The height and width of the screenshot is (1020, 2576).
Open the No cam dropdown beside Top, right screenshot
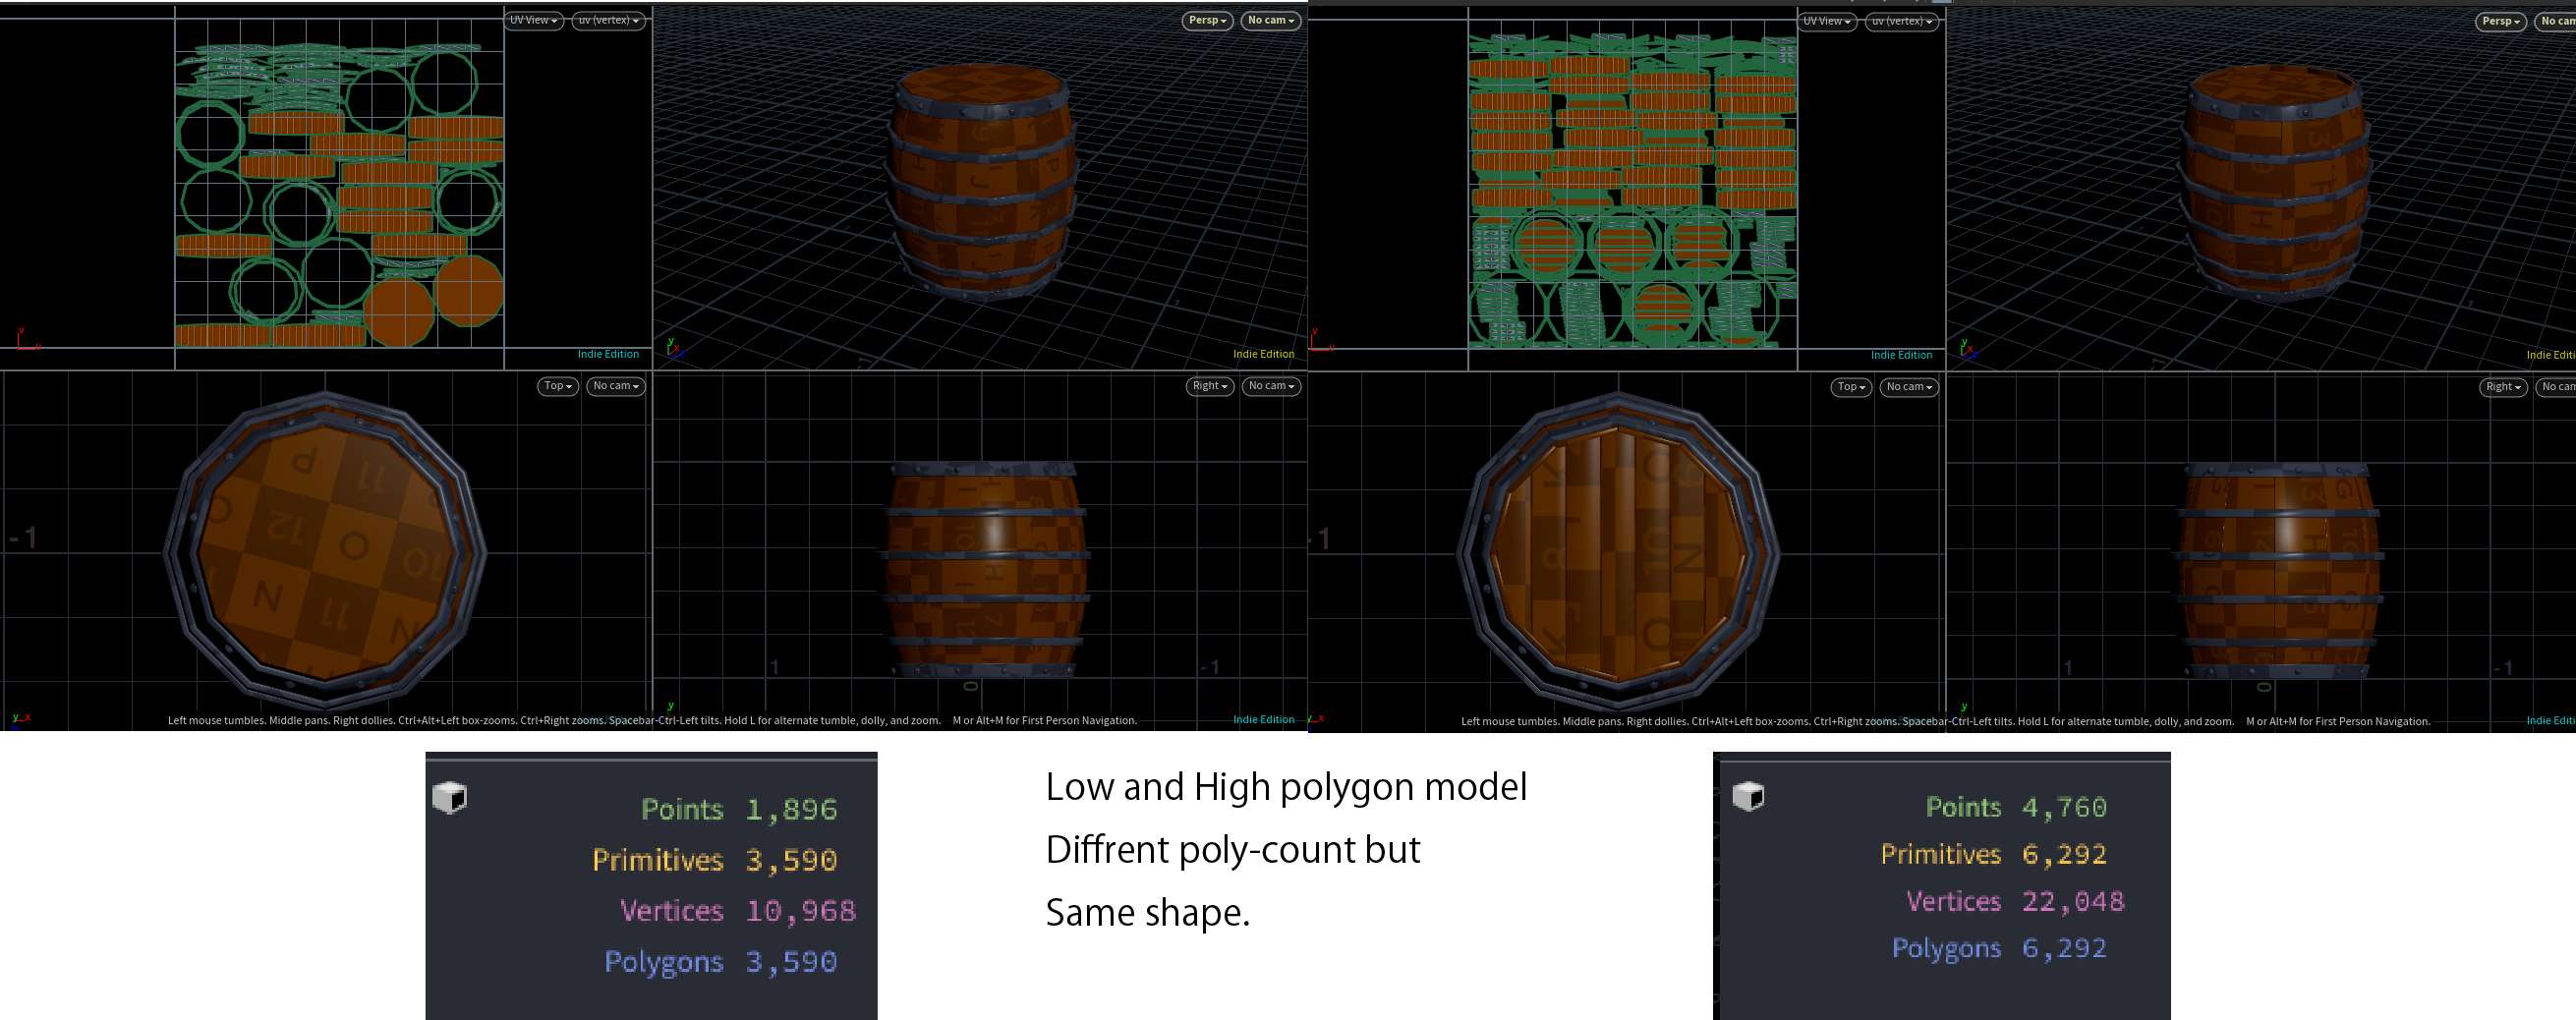click(1909, 387)
